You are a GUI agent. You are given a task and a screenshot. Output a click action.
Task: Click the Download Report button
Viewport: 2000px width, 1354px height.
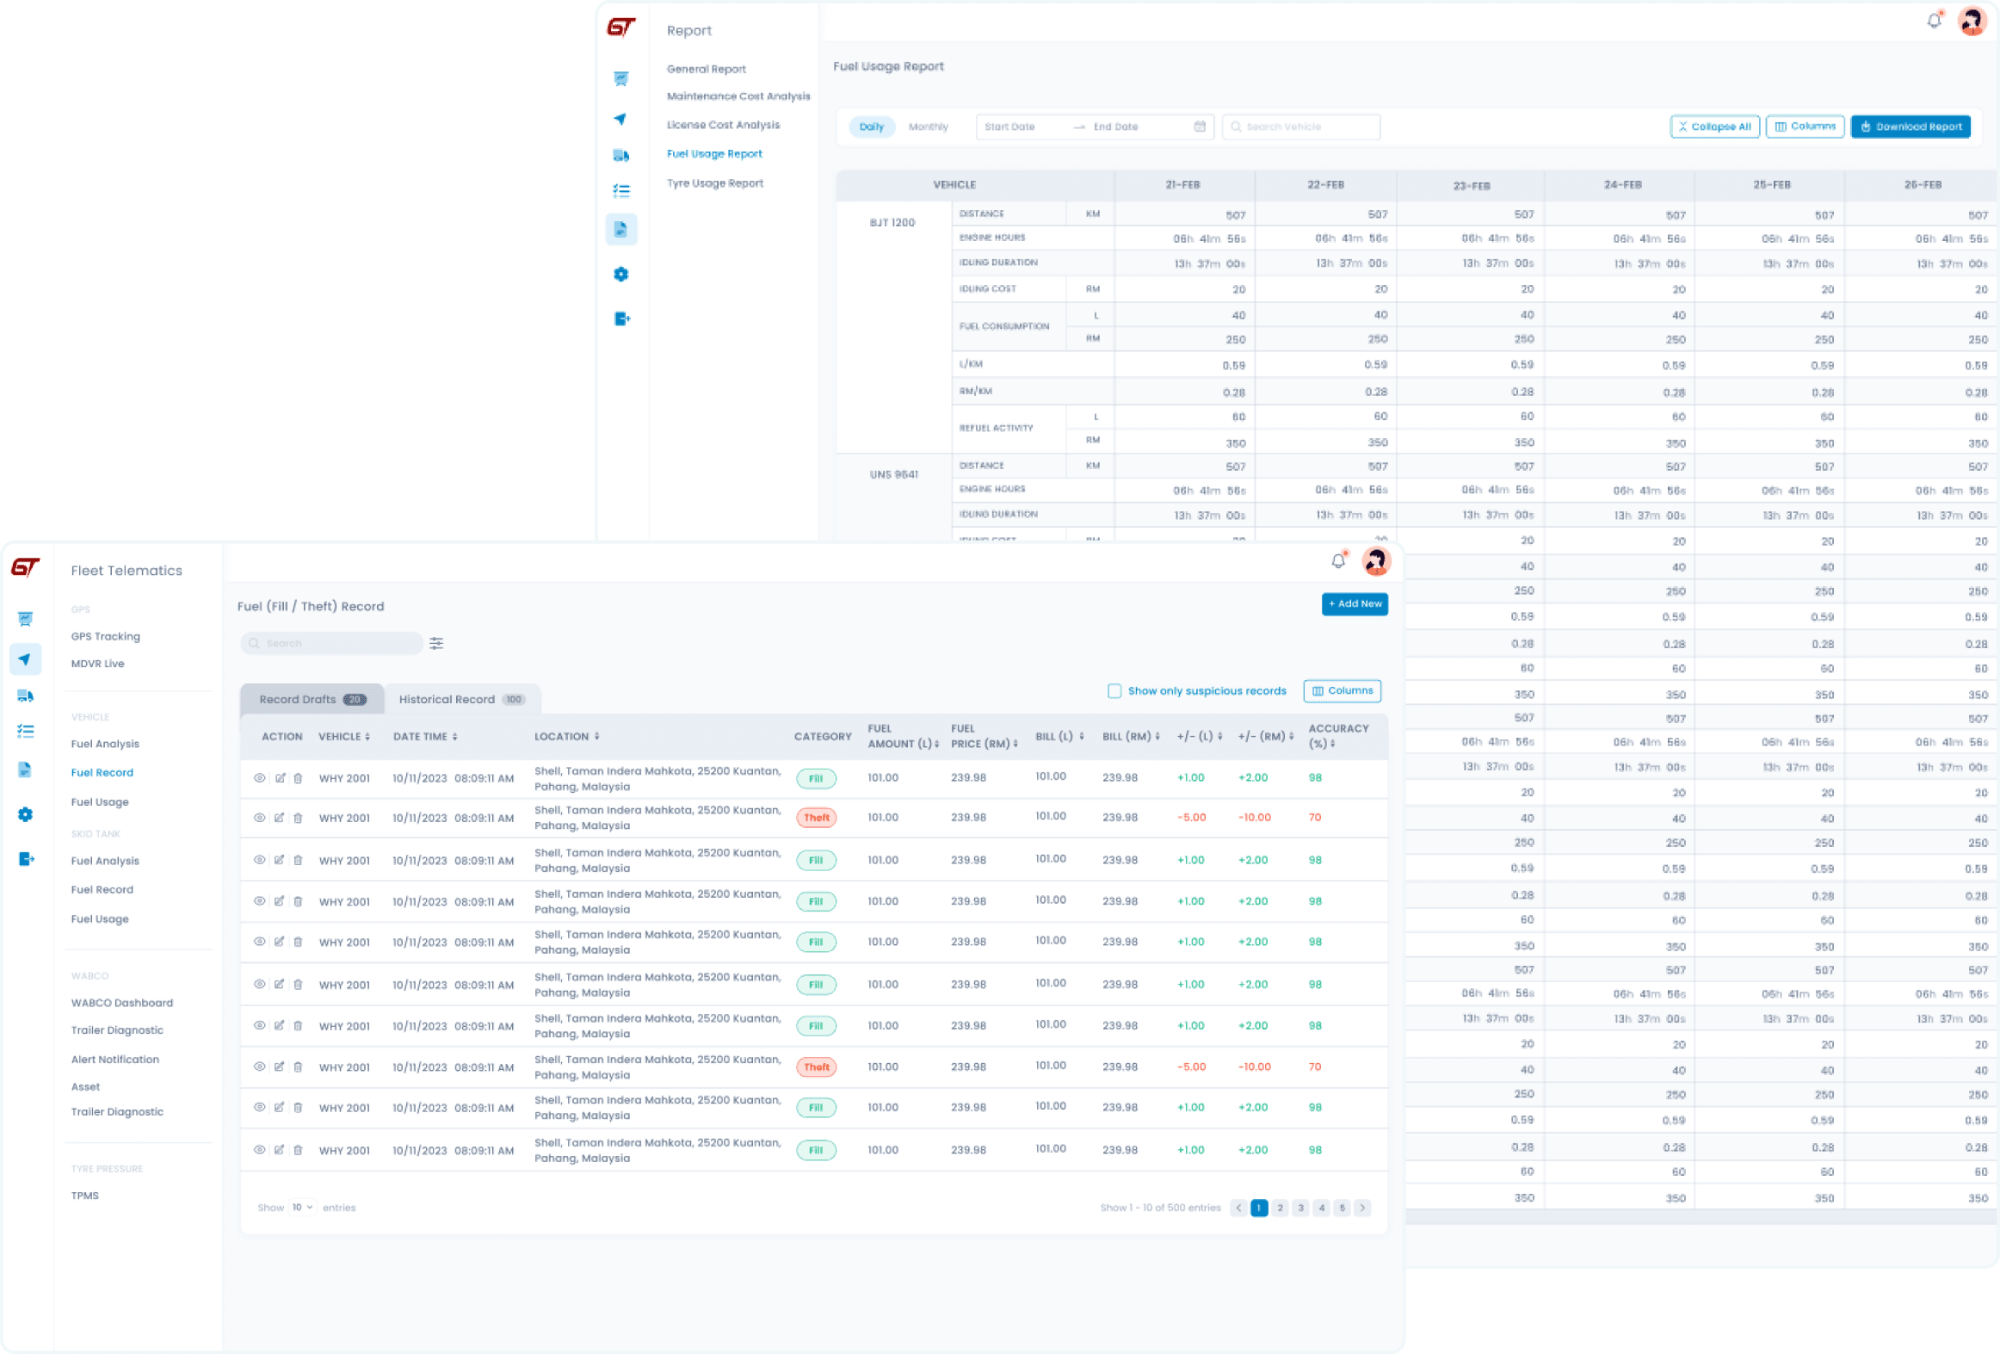(1910, 127)
